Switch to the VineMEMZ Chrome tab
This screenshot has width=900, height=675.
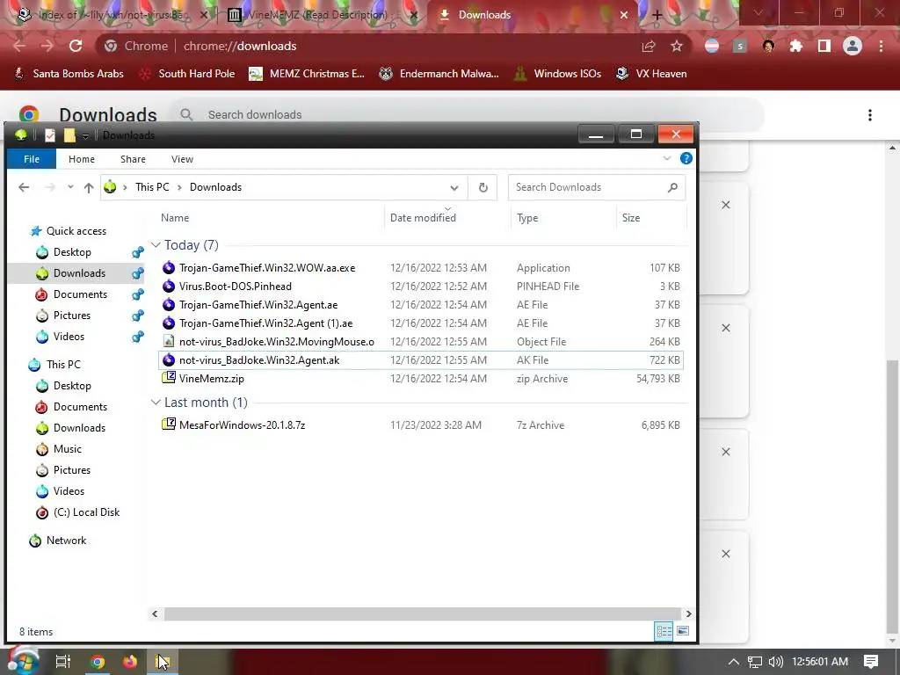pyautogui.click(x=316, y=15)
